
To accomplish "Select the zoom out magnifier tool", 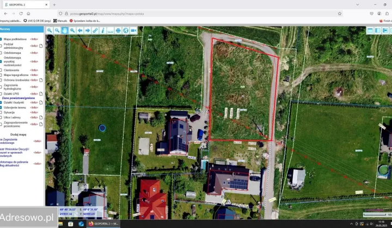I will click(x=57, y=30).
